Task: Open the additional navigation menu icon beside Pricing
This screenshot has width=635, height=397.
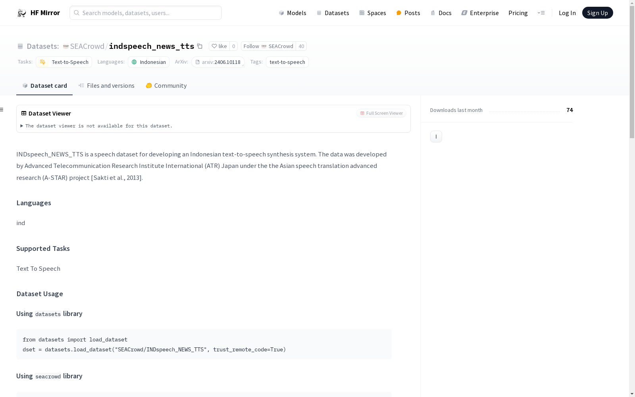Action: [x=541, y=13]
